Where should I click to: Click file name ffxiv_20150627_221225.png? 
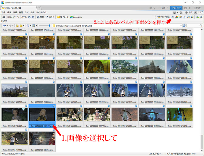(69, 102)
